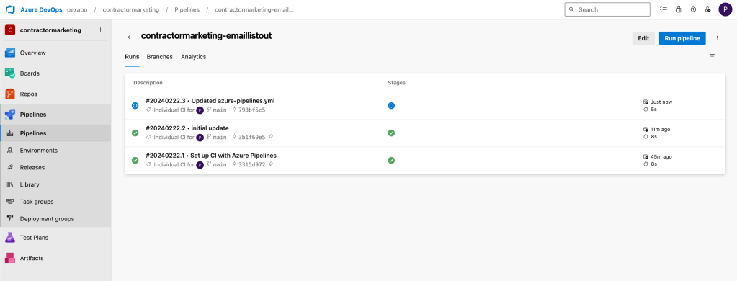Click the Stages column header
737x281 pixels.
coord(397,83)
